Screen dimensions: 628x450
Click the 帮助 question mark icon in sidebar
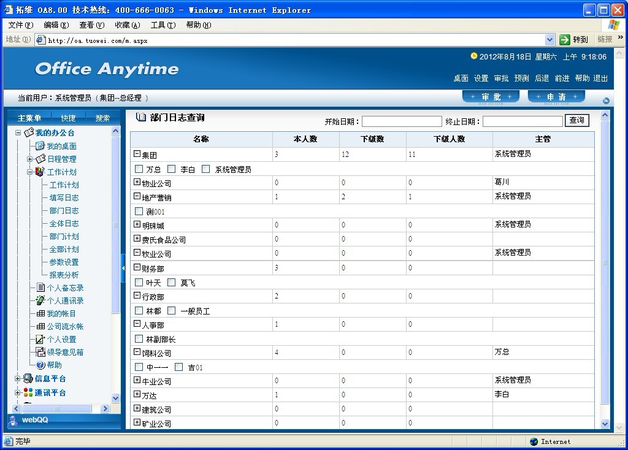click(x=40, y=365)
